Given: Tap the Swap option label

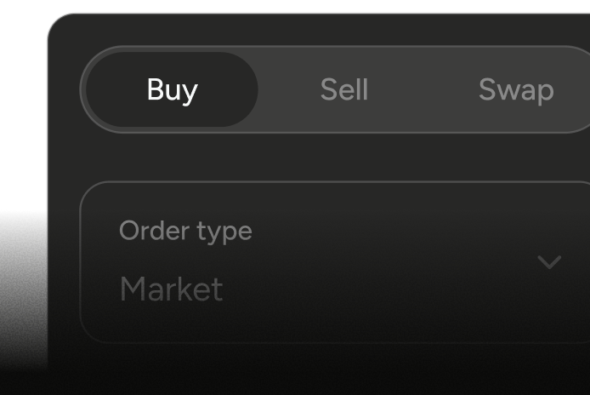Looking at the screenshot, I should pyautogui.click(x=516, y=89).
